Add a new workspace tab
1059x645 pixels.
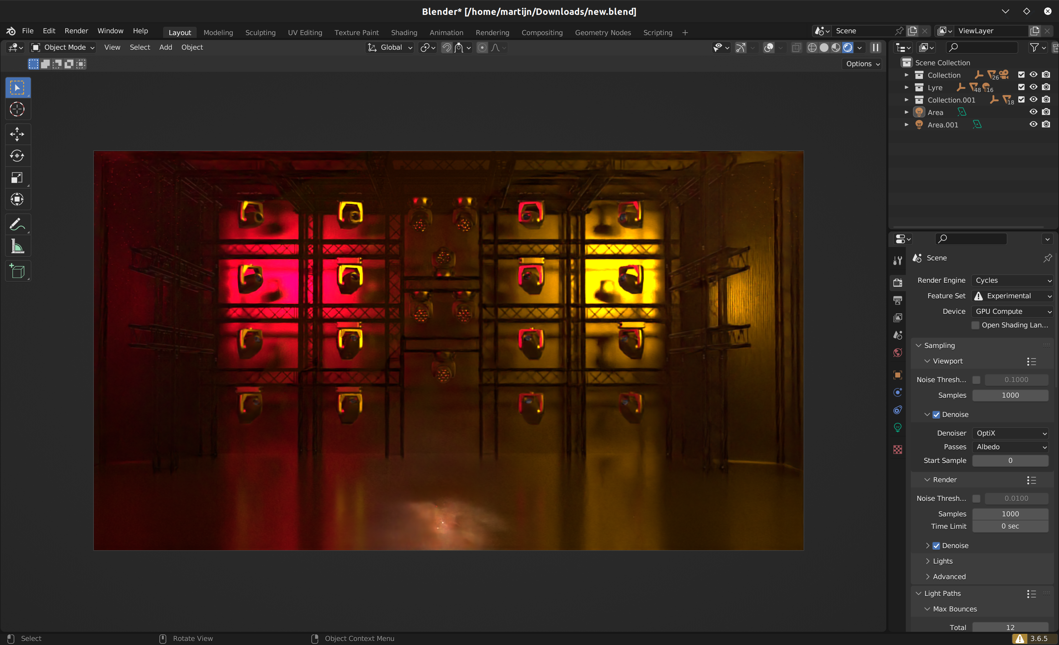(x=685, y=33)
